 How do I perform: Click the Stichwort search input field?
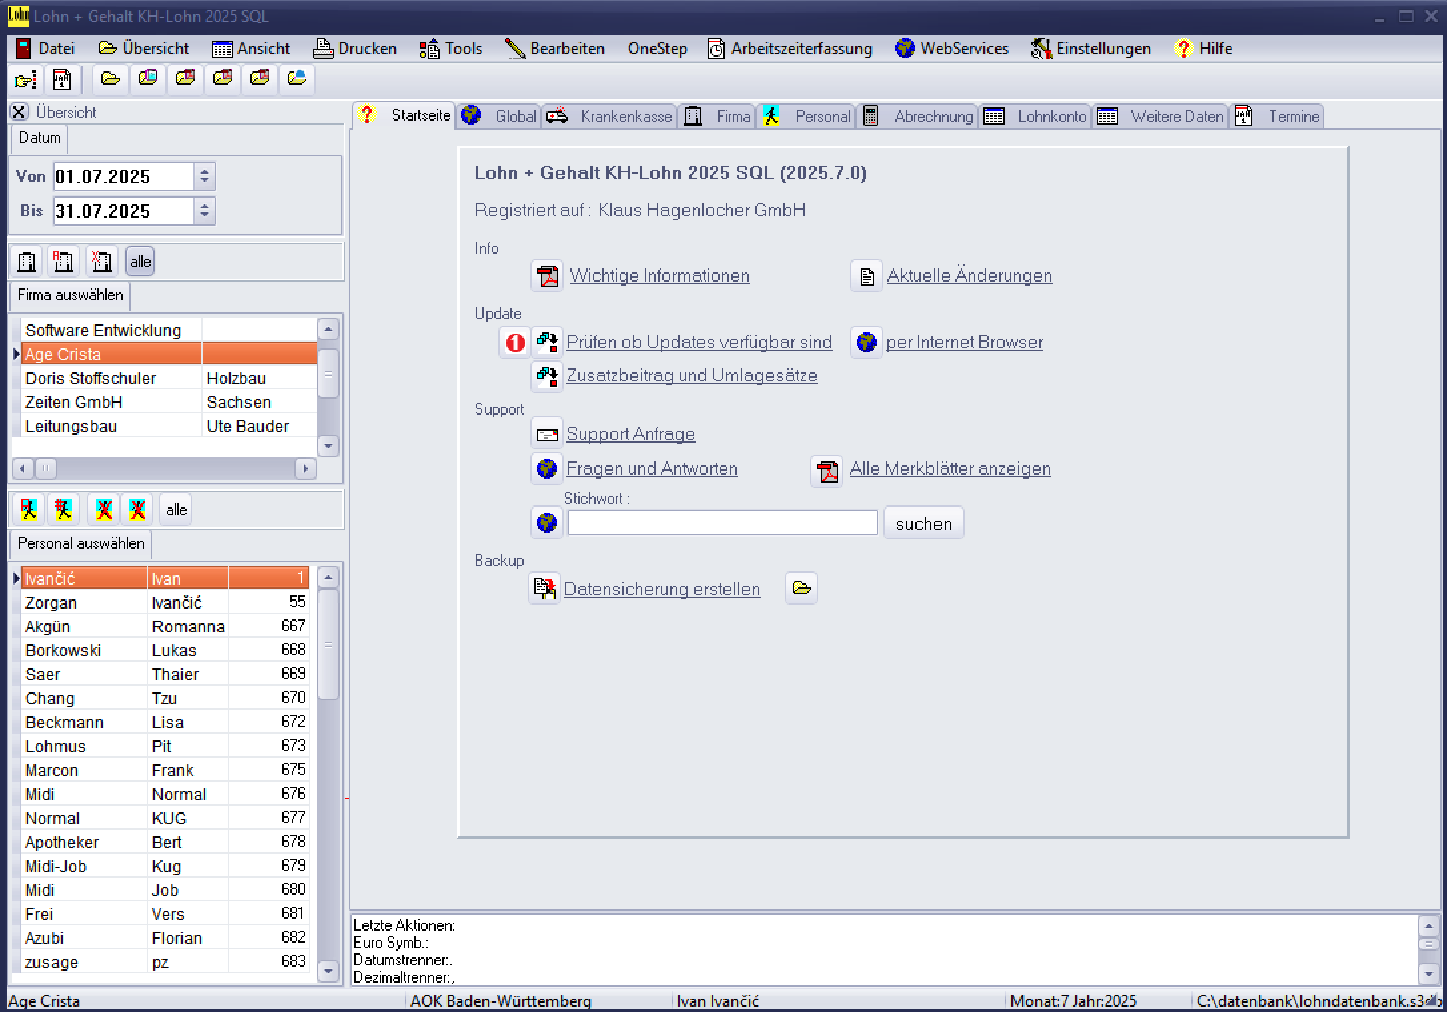click(722, 523)
